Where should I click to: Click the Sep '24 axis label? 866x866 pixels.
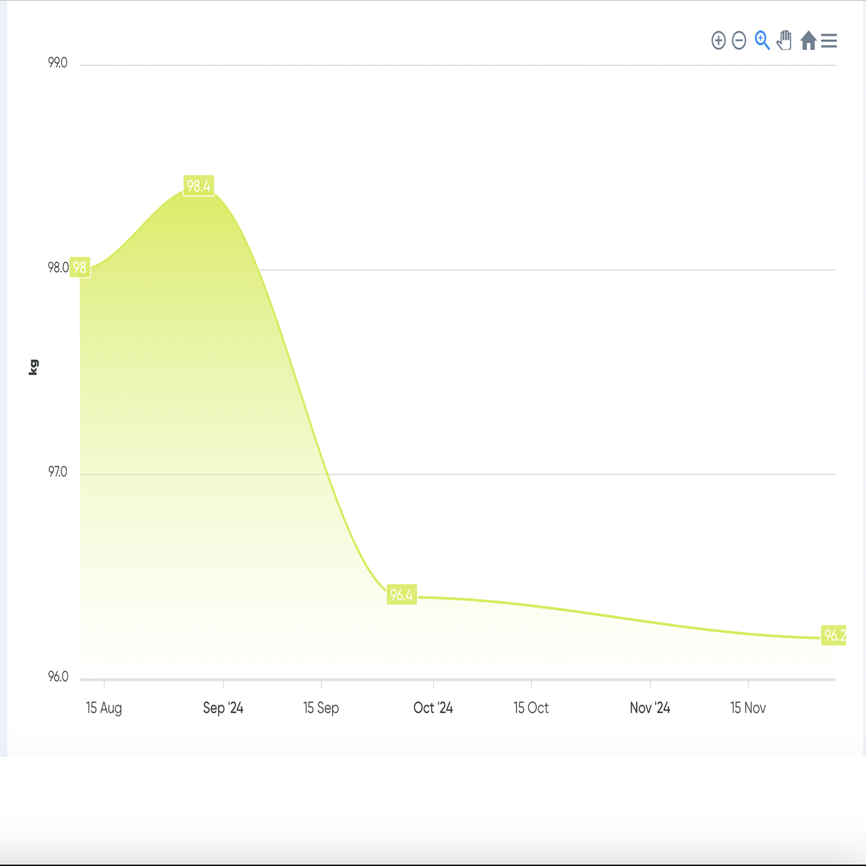click(223, 708)
